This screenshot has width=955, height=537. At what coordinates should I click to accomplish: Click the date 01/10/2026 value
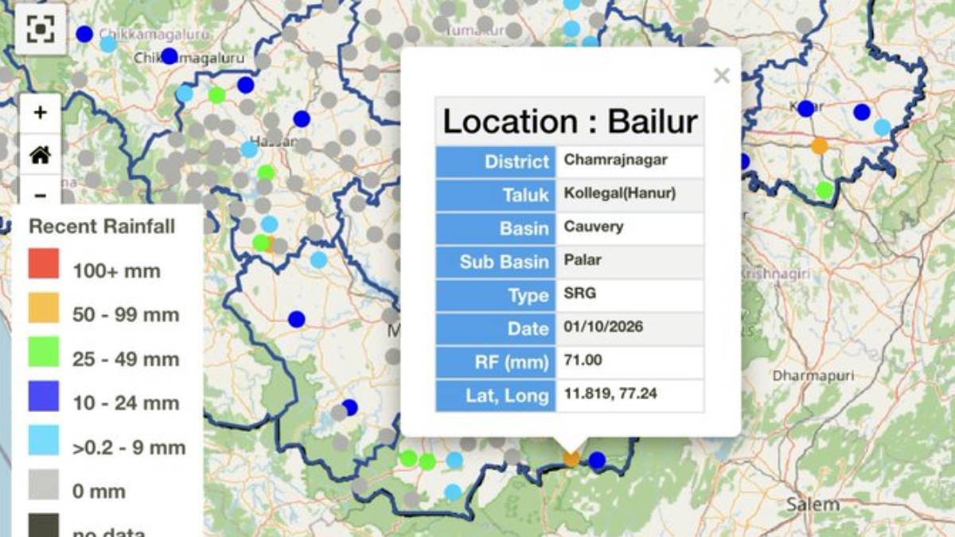tap(603, 327)
